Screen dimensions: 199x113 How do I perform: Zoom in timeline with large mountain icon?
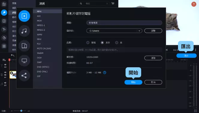coord(28,111)
